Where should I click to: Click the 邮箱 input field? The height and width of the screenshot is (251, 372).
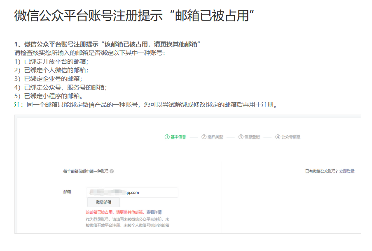tap(132, 193)
